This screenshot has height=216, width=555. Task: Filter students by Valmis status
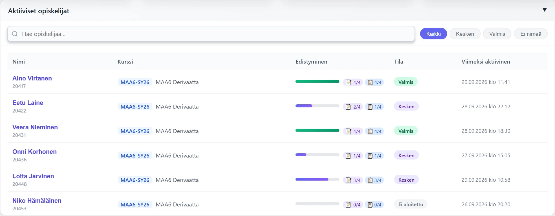click(x=497, y=34)
